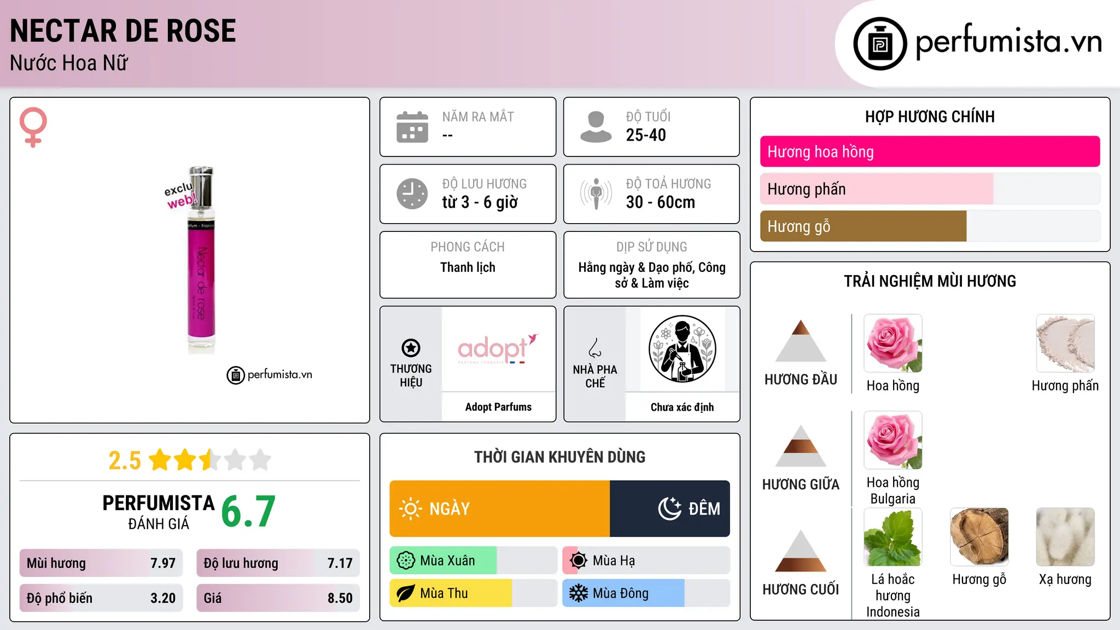Click the nose icon above Nhà pha chế

point(595,348)
